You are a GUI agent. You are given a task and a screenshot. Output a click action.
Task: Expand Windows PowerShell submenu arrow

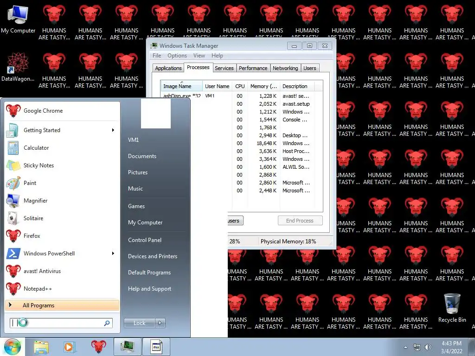(x=113, y=254)
